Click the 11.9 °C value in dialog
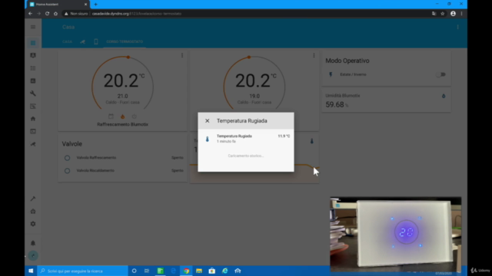 (x=284, y=136)
